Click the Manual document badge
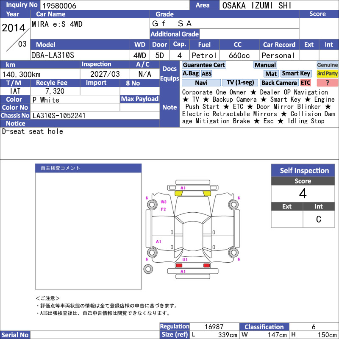This screenshot has height=339, width=339. click(265, 65)
